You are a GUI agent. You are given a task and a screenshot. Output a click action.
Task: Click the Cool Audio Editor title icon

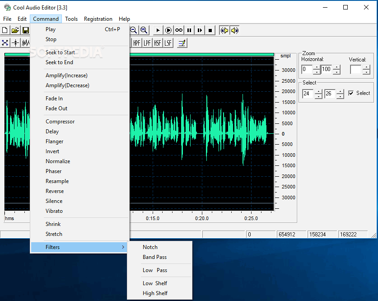tap(8, 8)
